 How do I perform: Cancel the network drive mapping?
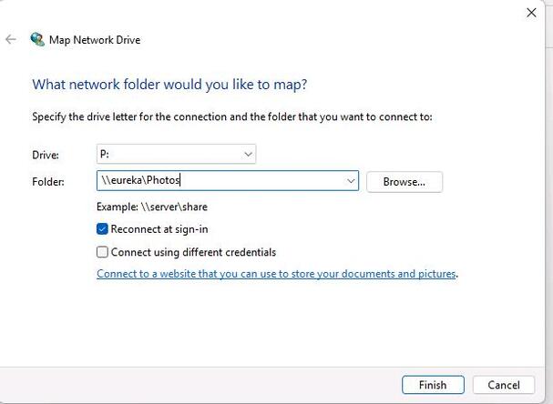[504, 385]
